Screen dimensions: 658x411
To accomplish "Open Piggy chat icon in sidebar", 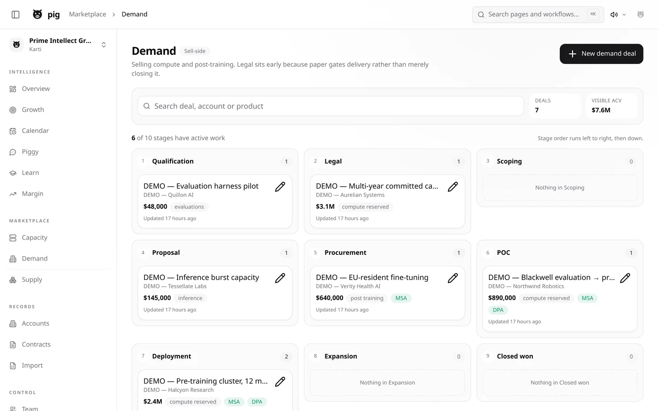I will pos(13,152).
